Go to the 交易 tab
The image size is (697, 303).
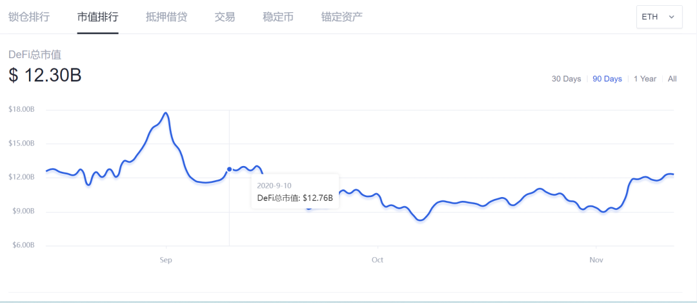225,17
